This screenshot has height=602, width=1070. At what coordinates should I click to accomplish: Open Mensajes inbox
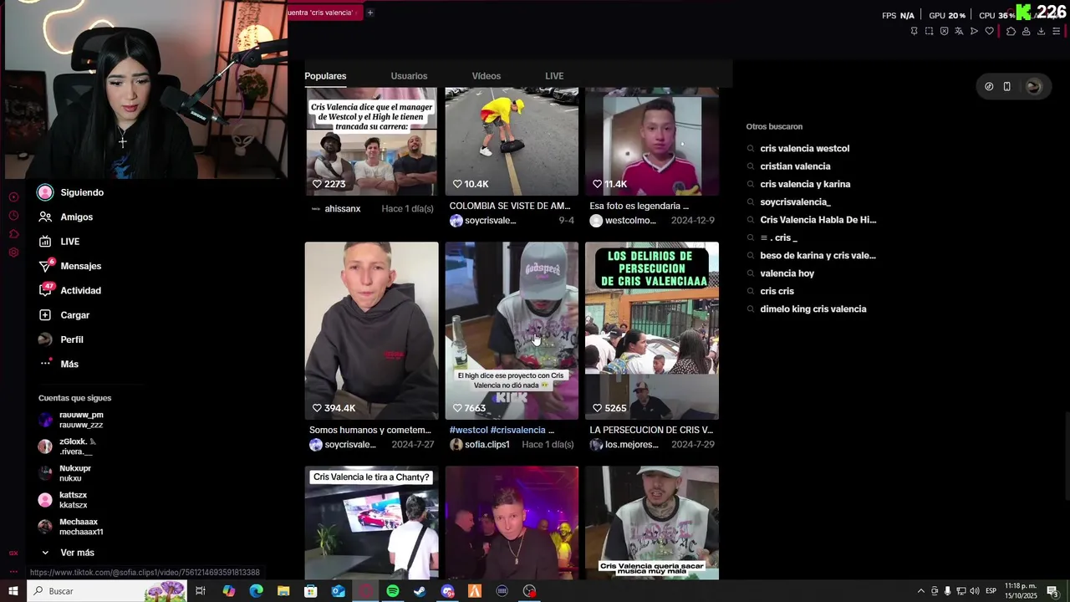[x=70, y=266]
